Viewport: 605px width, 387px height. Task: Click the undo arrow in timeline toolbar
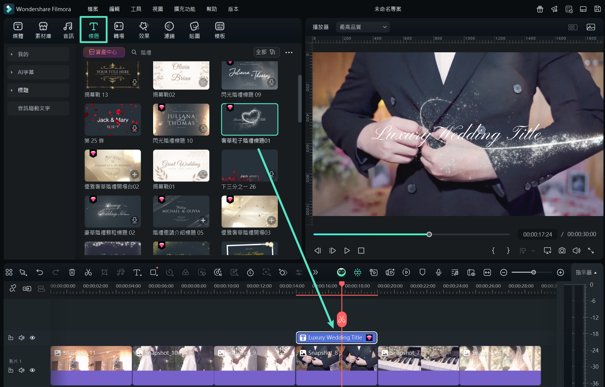point(40,272)
